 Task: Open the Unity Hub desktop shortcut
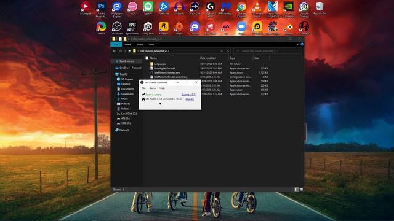point(148,28)
